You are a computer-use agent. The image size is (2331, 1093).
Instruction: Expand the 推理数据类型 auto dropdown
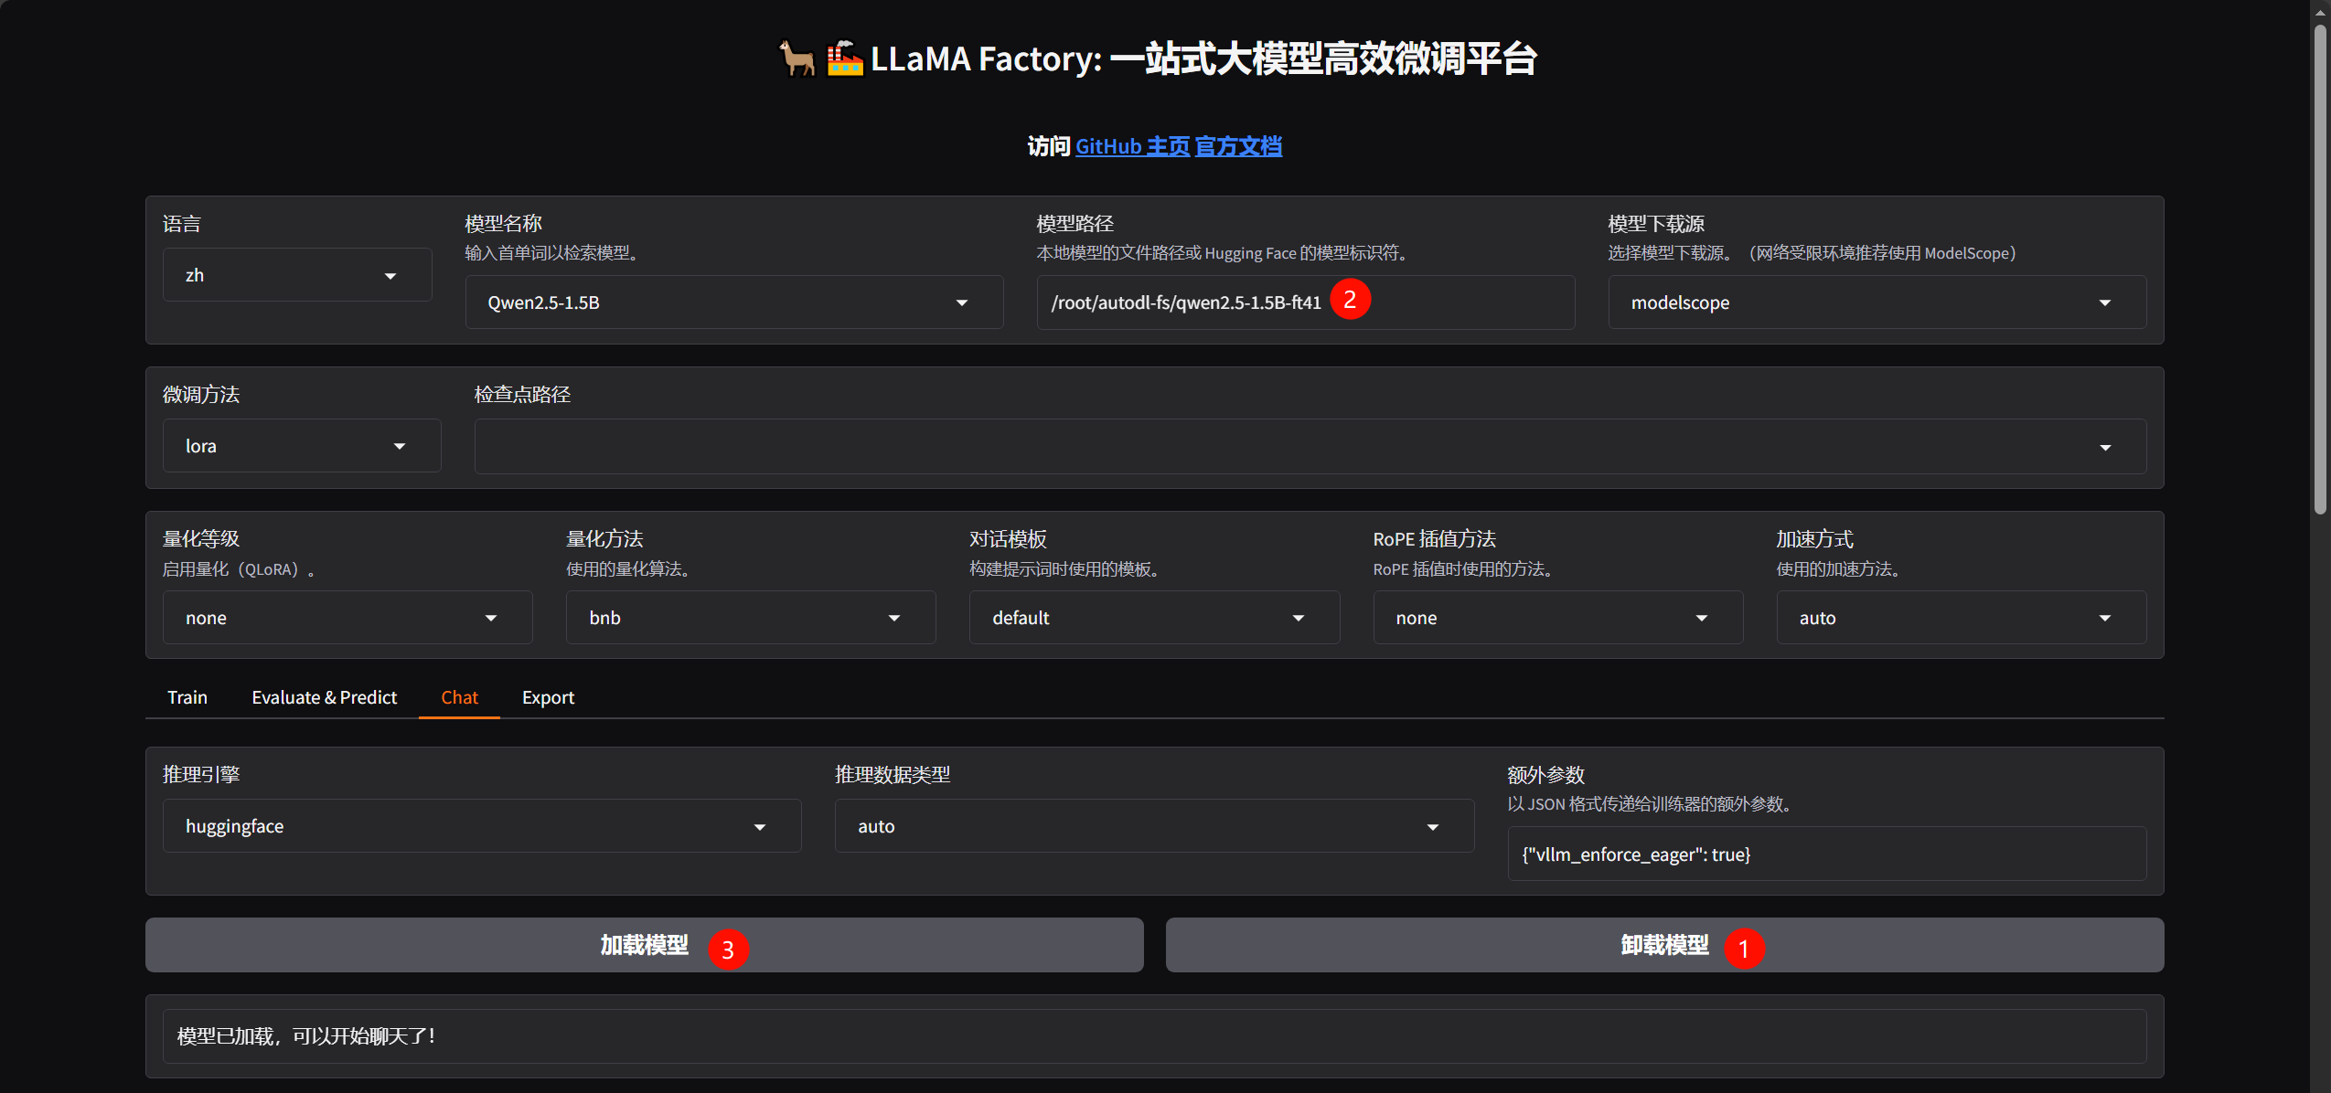[x=1153, y=826]
